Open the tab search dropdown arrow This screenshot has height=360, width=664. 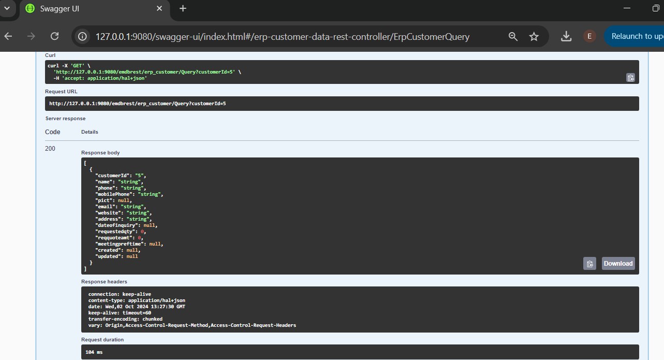point(7,9)
